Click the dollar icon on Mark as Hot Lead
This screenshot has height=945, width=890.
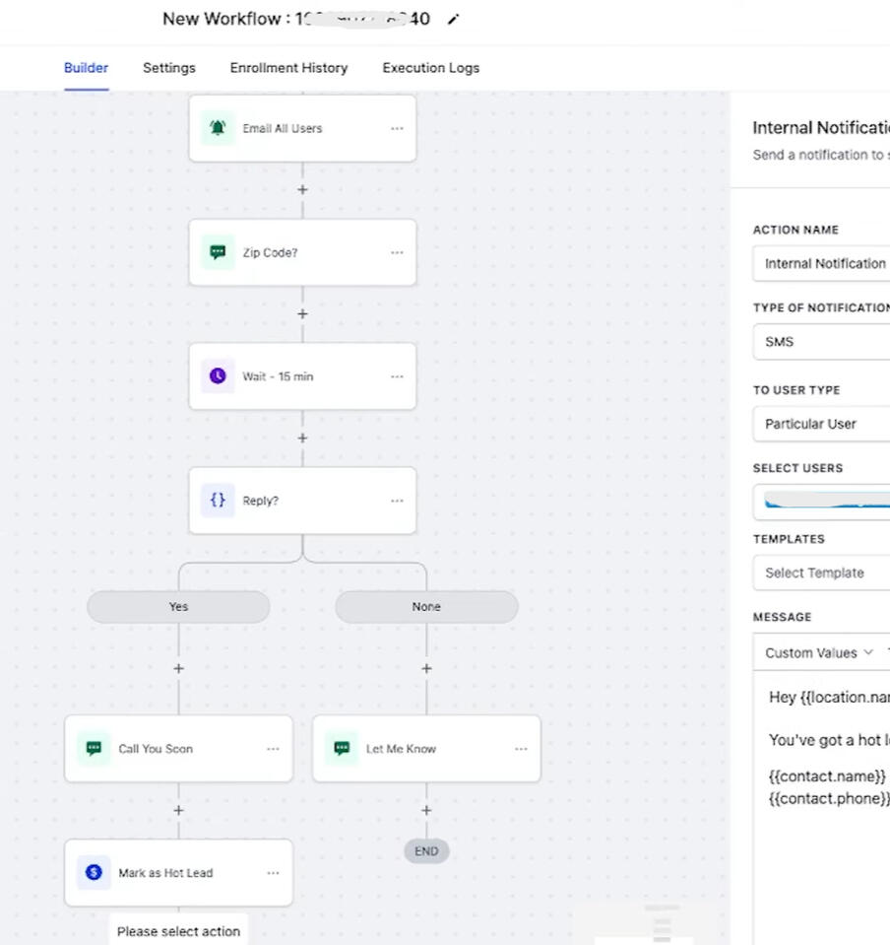click(x=94, y=872)
